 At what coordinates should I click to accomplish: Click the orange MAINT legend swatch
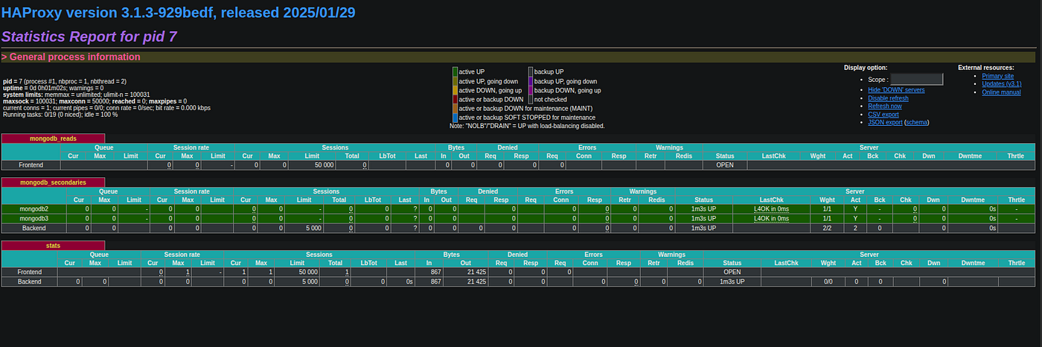click(x=455, y=108)
